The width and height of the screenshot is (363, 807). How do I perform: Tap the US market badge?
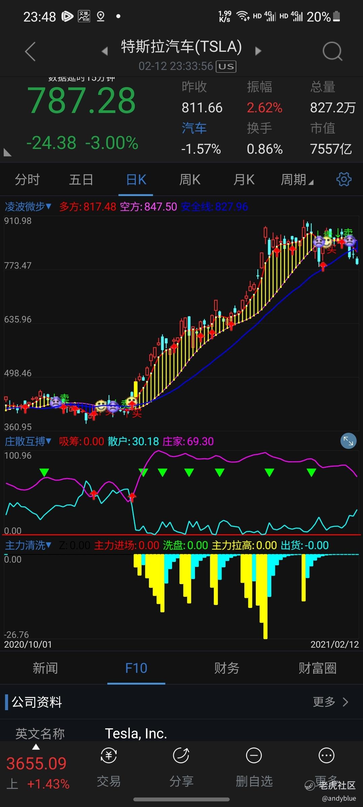click(x=226, y=66)
